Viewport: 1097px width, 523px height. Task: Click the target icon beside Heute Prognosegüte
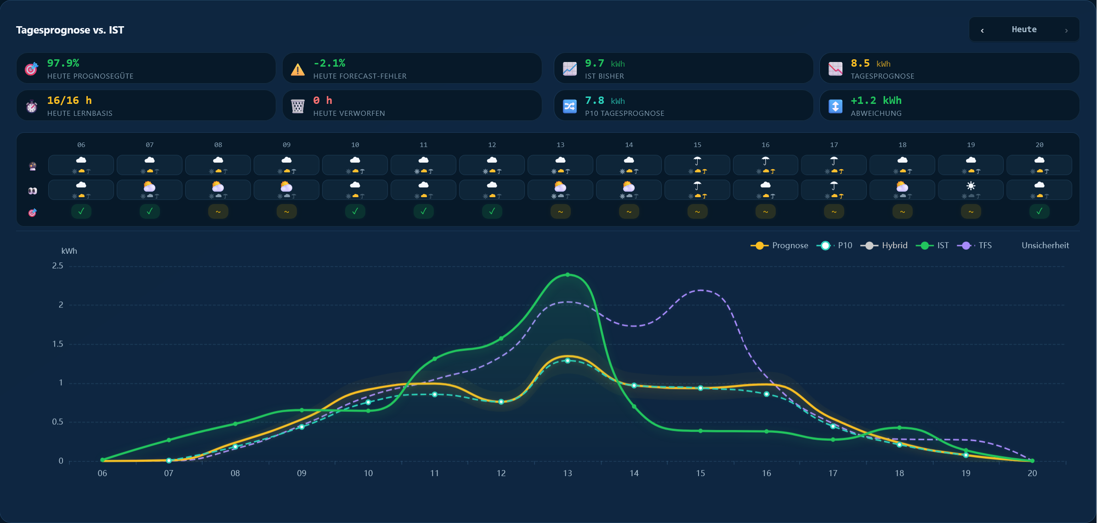[31, 68]
